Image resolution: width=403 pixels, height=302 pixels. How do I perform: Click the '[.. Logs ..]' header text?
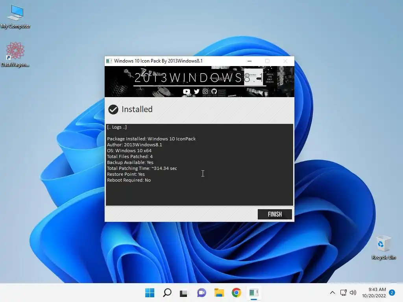click(x=116, y=127)
